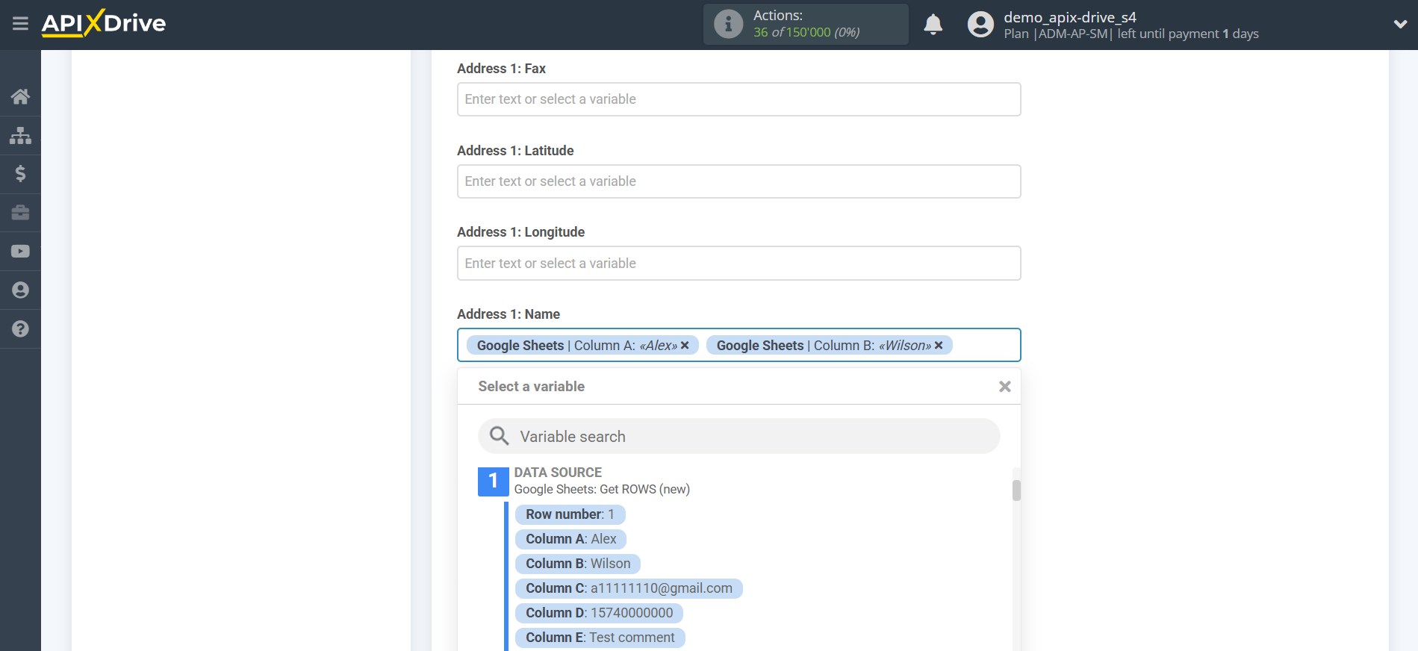Image resolution: width=1418 pixels, height=651 pixels.
Task: Click the DATA SOURCE heading
Action: (x=558, y=473)
